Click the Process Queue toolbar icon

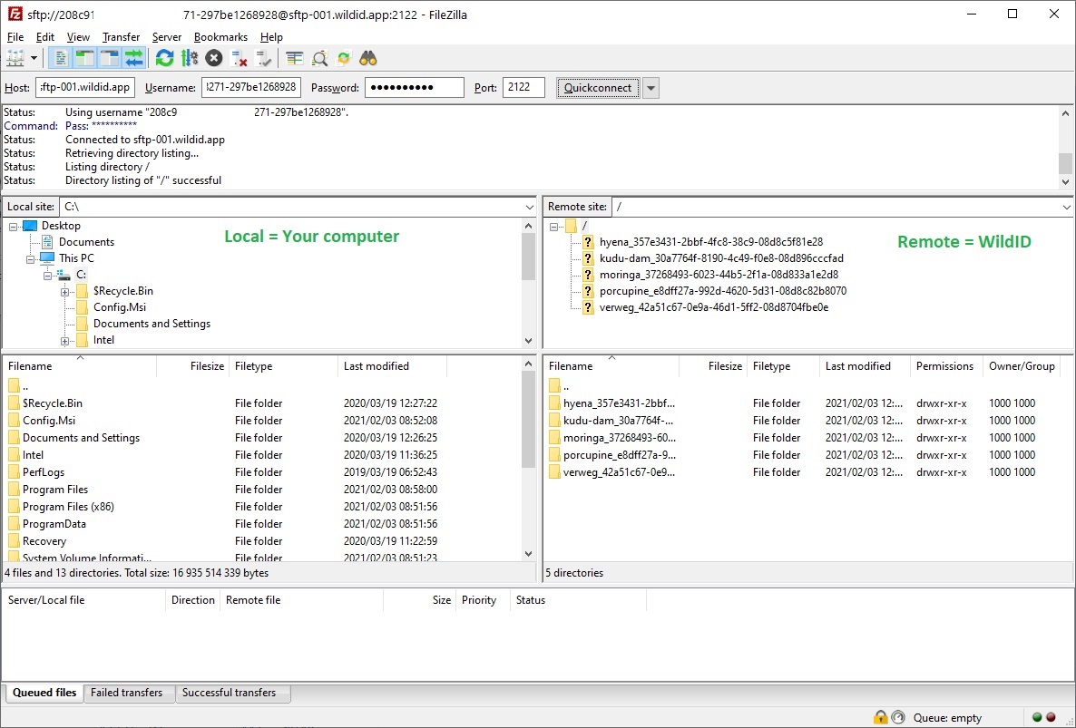[x=190, y=58]
